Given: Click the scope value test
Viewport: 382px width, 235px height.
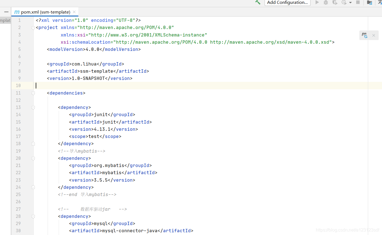Looking at the screenshot, I should pyautogui.click(x=94, y=137).
